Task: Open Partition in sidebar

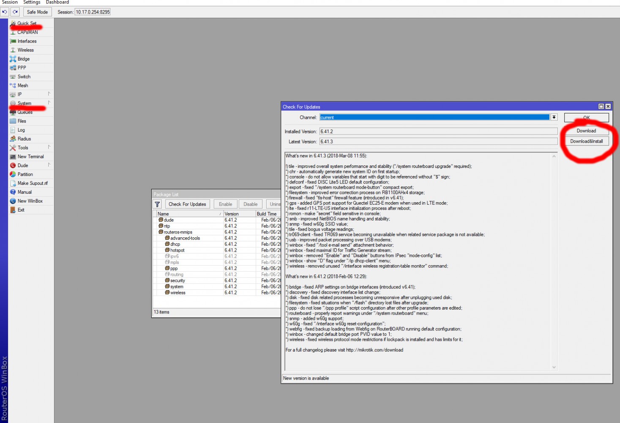Action: (25, 174)
